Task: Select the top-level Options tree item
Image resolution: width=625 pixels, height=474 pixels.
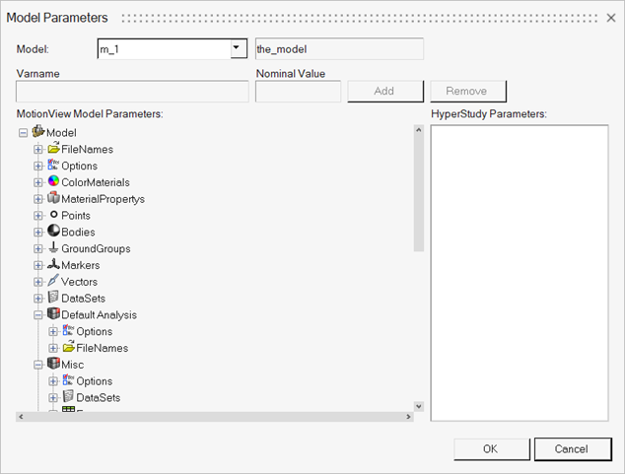Action: coord(79,166)
